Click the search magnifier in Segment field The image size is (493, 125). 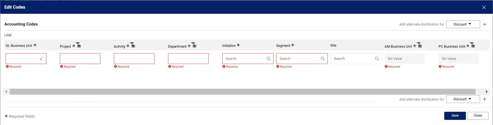[x=323, y=59]
